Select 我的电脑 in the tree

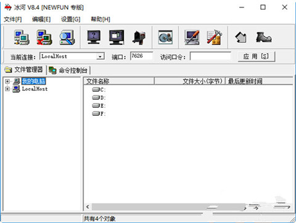[x=34, y=81]
